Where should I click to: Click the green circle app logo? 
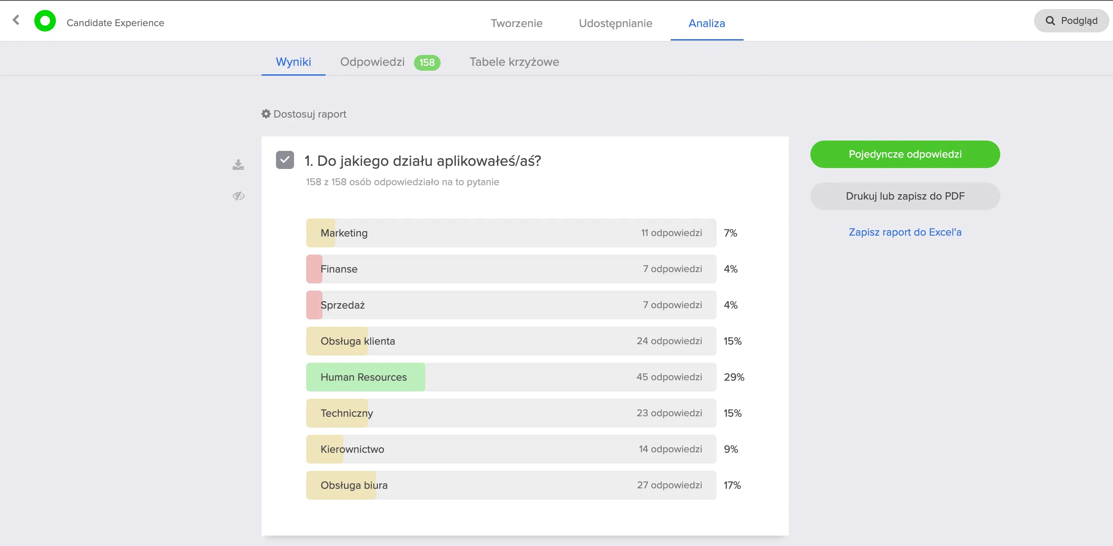click(45, 21)
